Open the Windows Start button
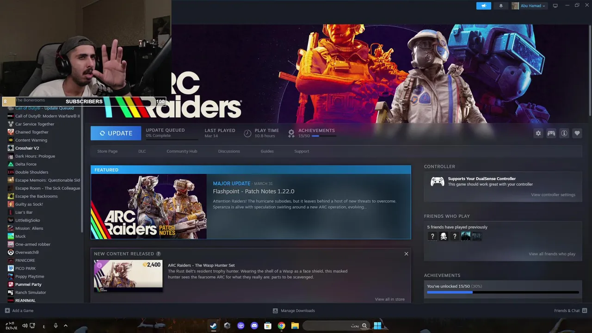Image resolution: width=592 pixels, height=333 pixels. 377,326
